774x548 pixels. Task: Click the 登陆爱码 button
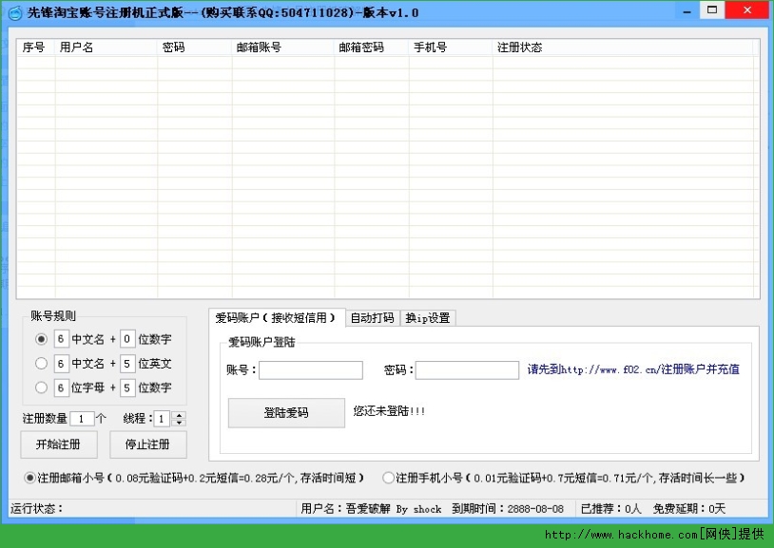(286, 412)
